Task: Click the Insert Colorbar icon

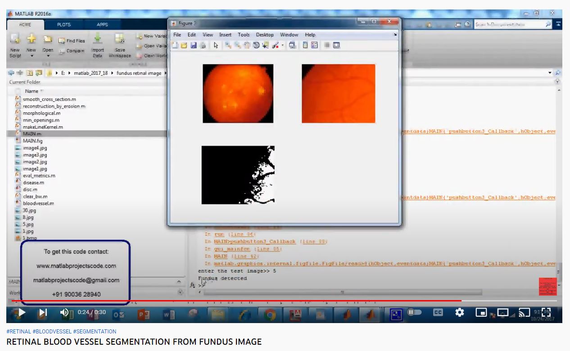Action: (x=305, y=45)
